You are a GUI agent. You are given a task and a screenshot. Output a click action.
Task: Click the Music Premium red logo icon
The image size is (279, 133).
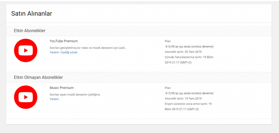[x=26, y=97]
